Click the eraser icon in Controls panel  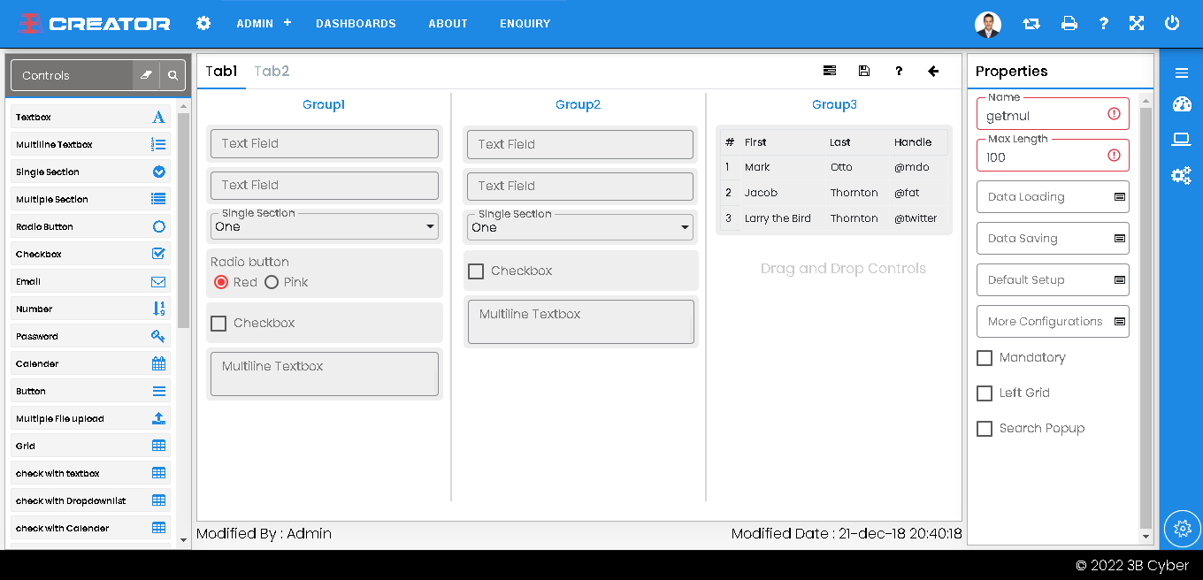[146, 76]
